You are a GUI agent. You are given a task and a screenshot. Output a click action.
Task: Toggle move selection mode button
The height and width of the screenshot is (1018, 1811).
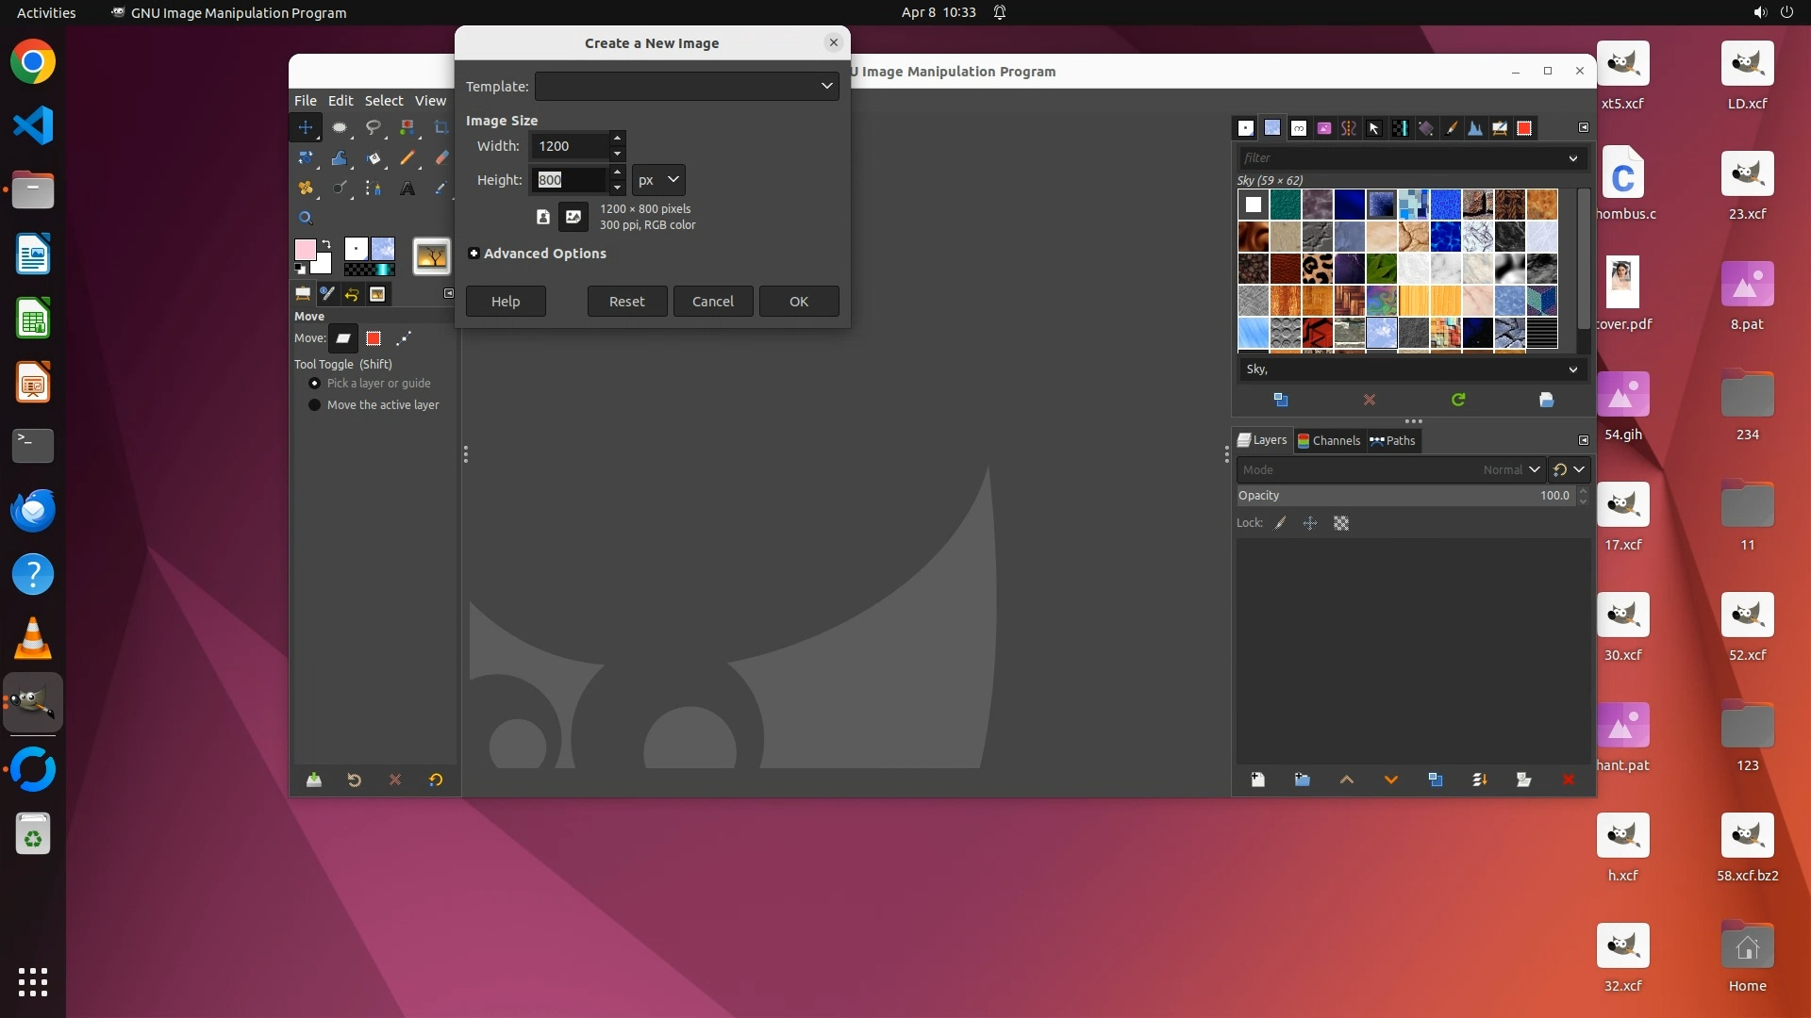374,338
